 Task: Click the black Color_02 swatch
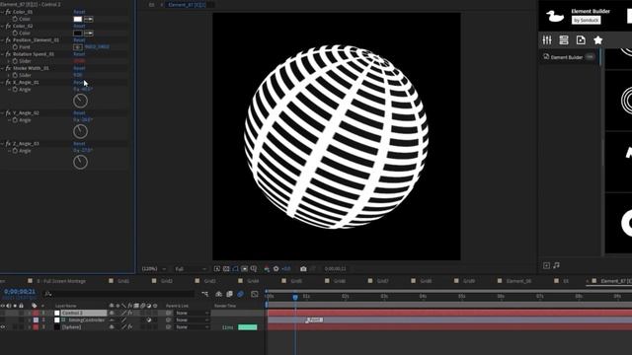pyautogui.click(x=78, y=33)
